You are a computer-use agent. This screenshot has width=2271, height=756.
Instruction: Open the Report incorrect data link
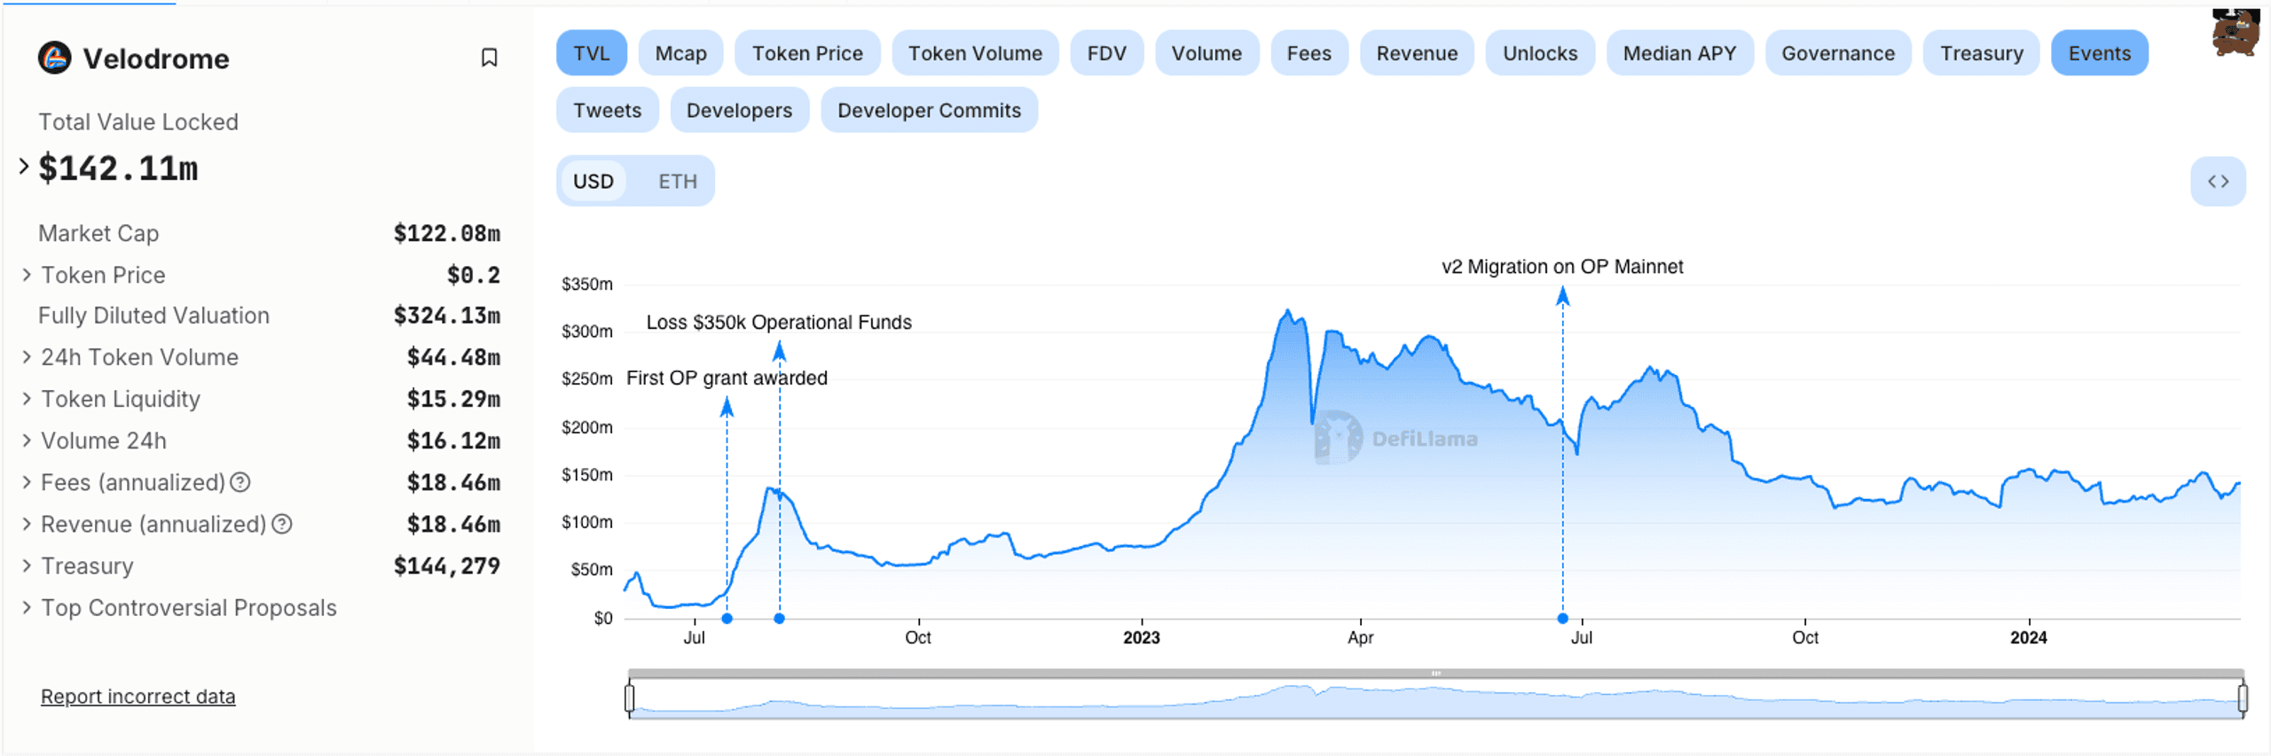click(x=138, y=697)
